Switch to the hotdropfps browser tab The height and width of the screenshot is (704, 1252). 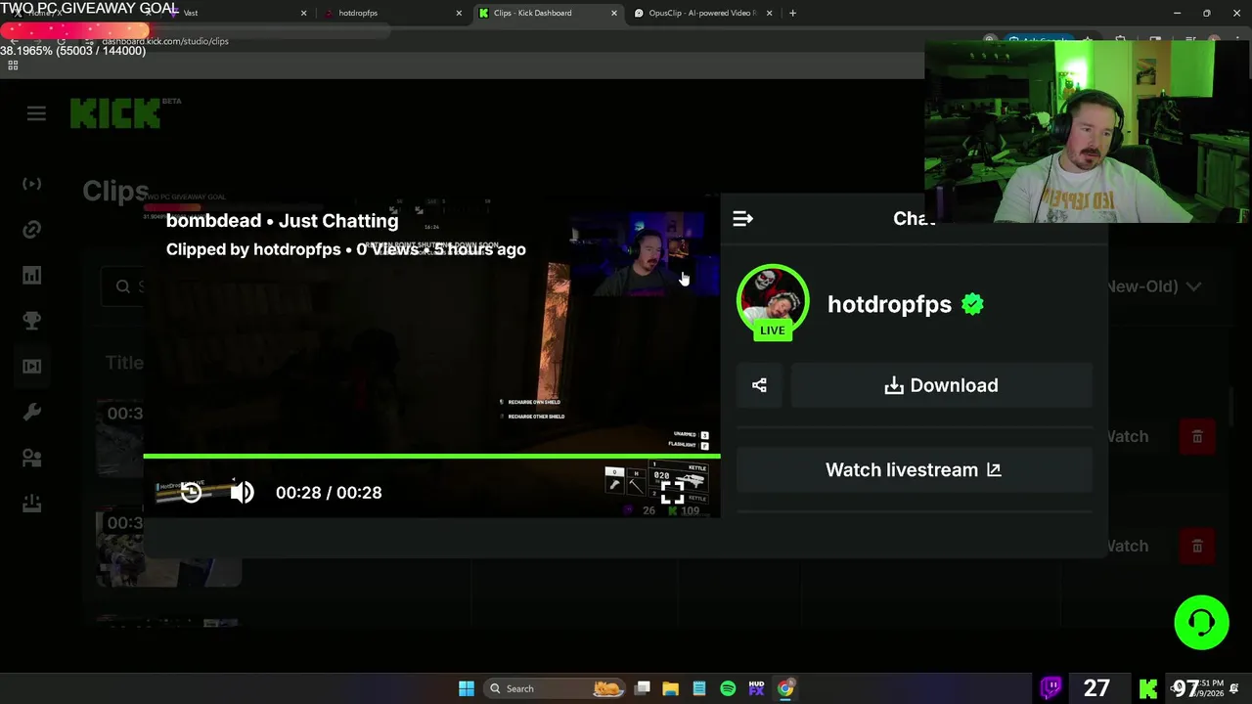(x=391, y=13)
